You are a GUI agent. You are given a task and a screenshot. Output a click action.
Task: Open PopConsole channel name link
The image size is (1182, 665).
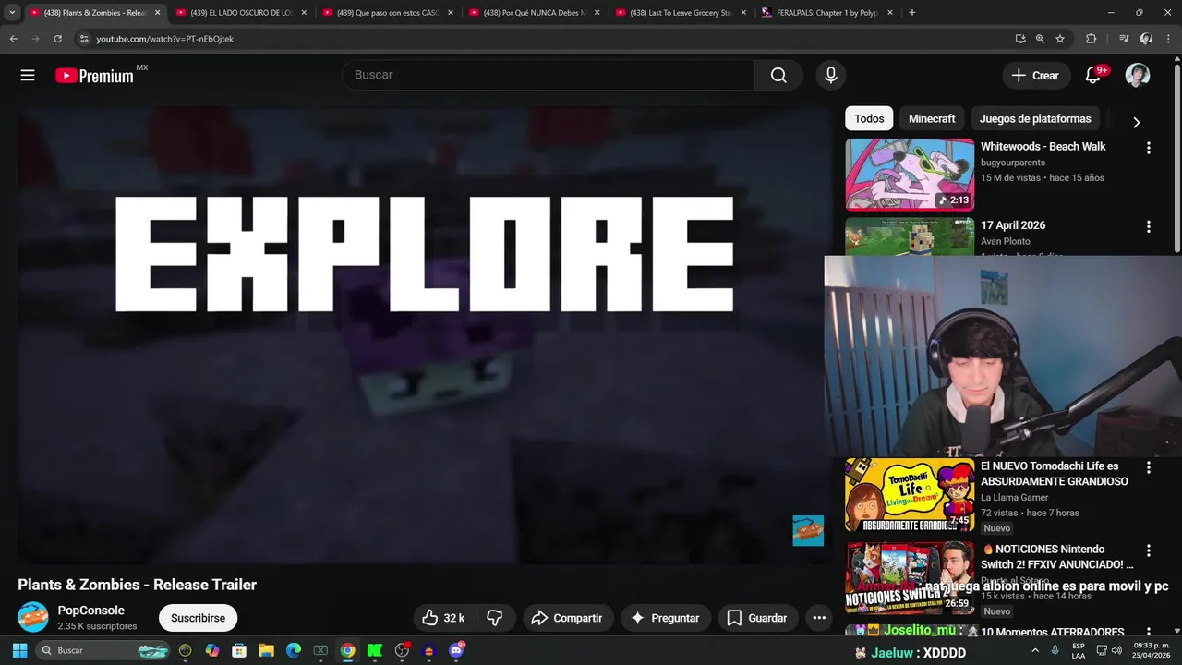(90, 611)
